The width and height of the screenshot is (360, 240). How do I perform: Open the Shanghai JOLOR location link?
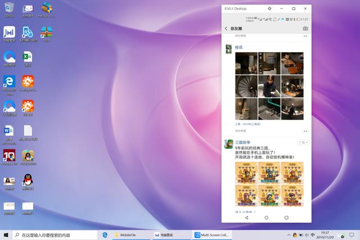[247, 124]
